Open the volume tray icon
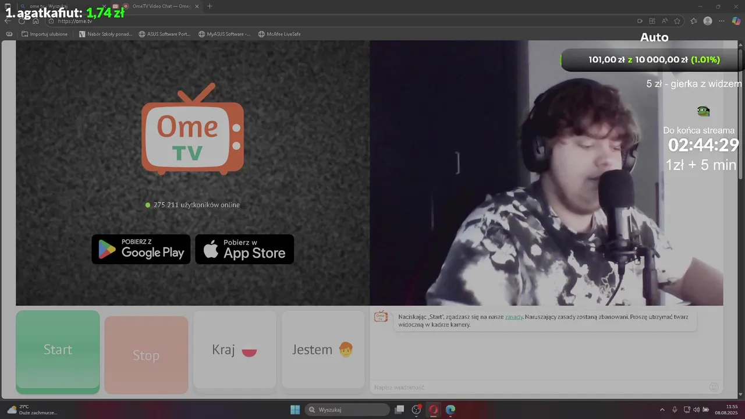The image size is (745, 419). click(696, 410)
